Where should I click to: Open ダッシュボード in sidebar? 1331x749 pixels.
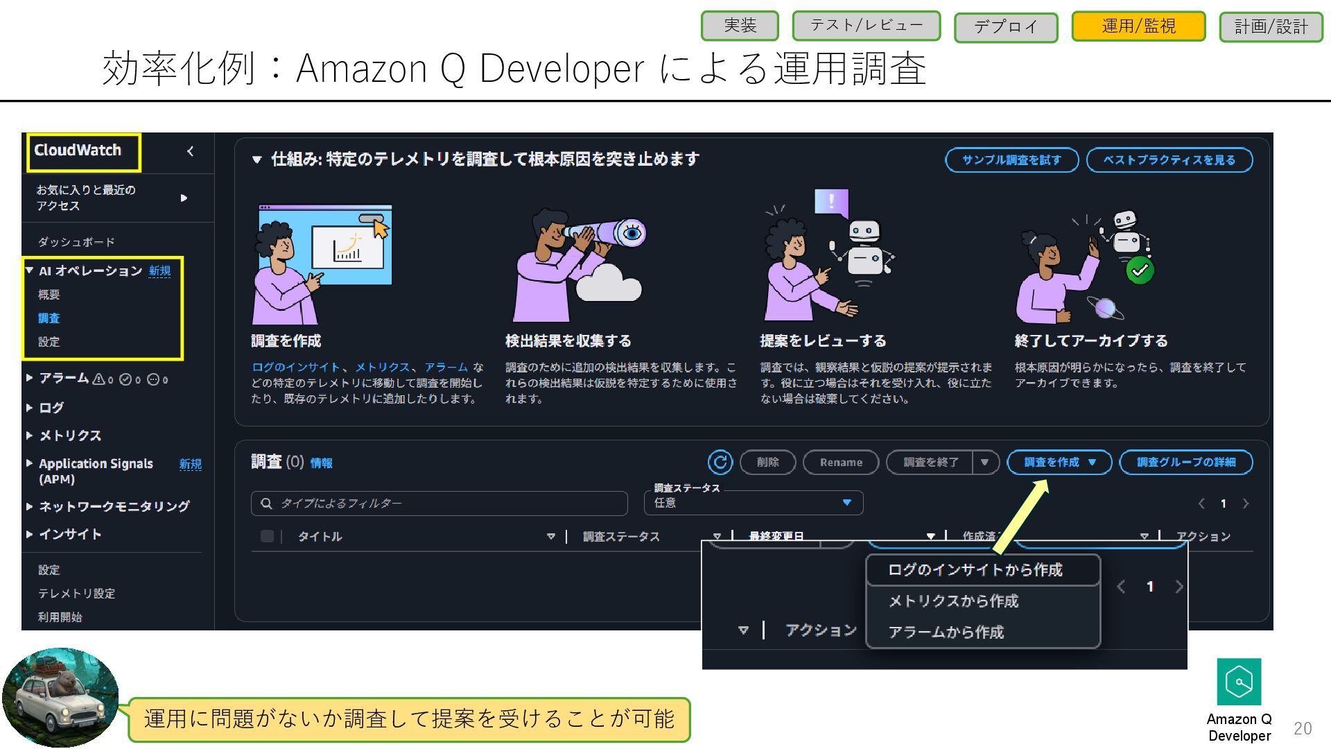[x=76, y=242]
